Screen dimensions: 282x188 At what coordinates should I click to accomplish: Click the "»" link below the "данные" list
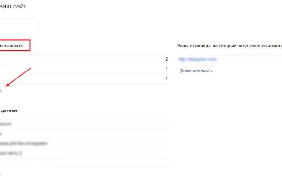click(0, 174)
